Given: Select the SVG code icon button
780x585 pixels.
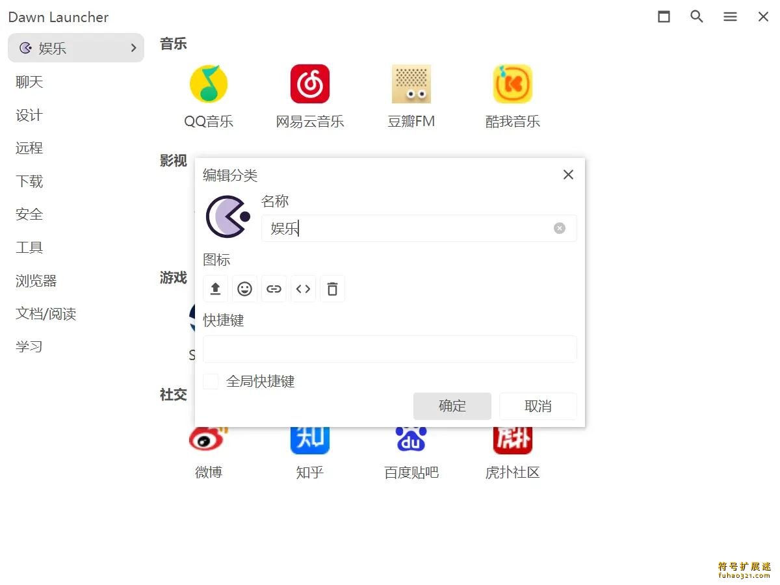Looking at the screenshot, I should [303, 289].
